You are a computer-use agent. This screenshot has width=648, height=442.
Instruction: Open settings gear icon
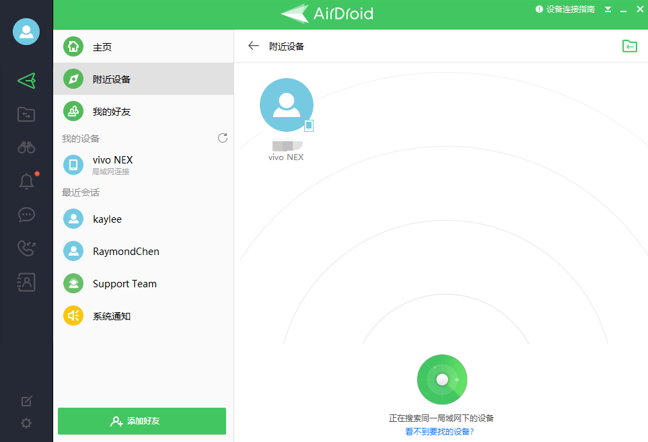(x=26, y=423)
